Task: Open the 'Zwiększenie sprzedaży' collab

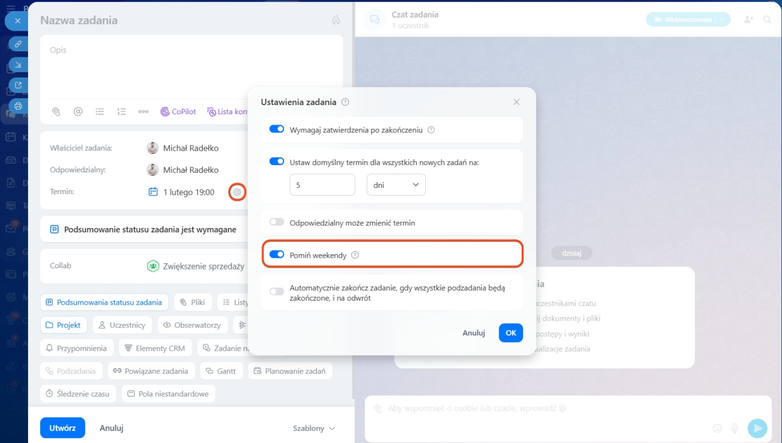Action: pos(196,266)
